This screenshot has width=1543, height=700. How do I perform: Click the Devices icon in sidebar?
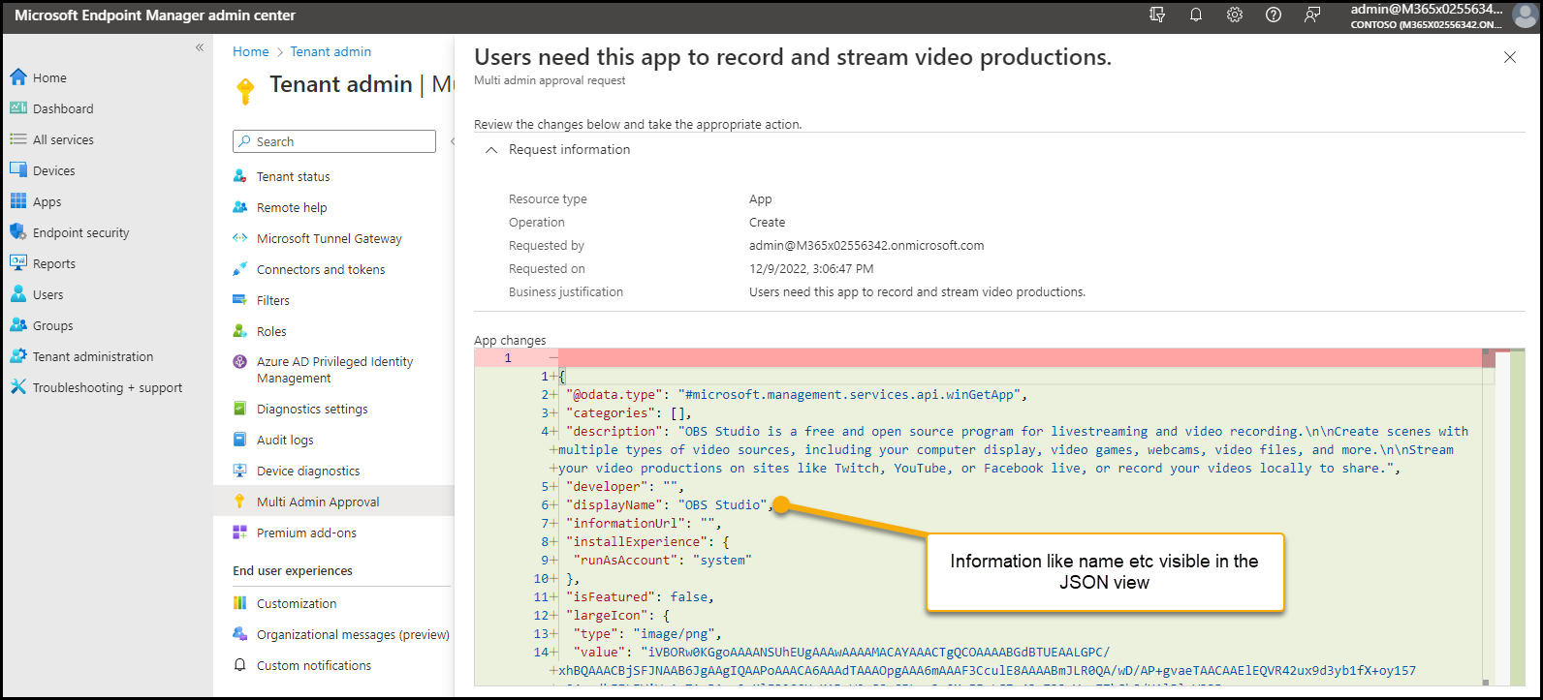[17, 170]
